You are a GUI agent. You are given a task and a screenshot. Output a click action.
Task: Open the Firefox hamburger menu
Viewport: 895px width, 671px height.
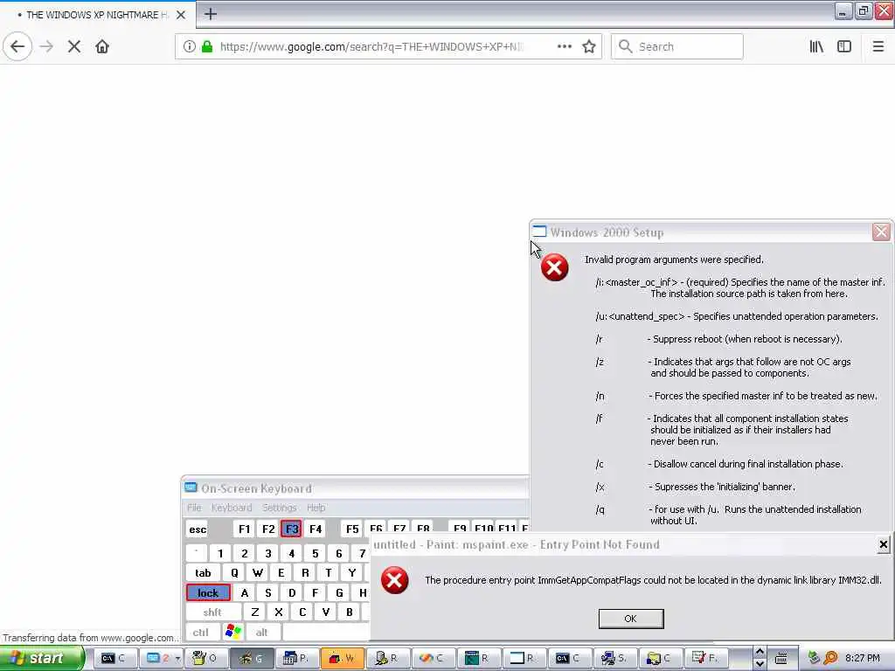(x=878, y=46)
